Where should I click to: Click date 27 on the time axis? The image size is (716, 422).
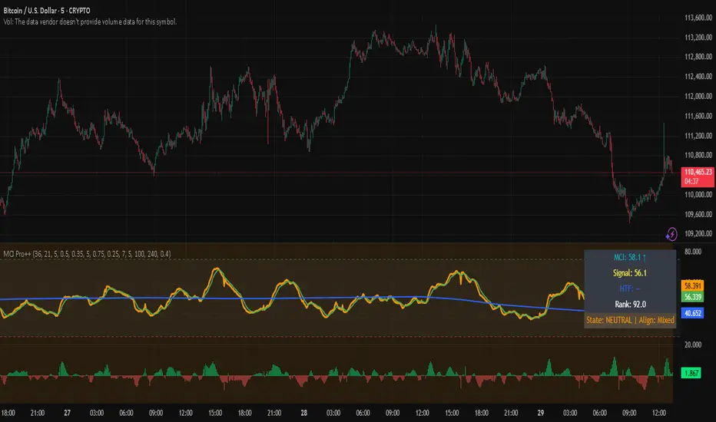[x=67, y=410]
